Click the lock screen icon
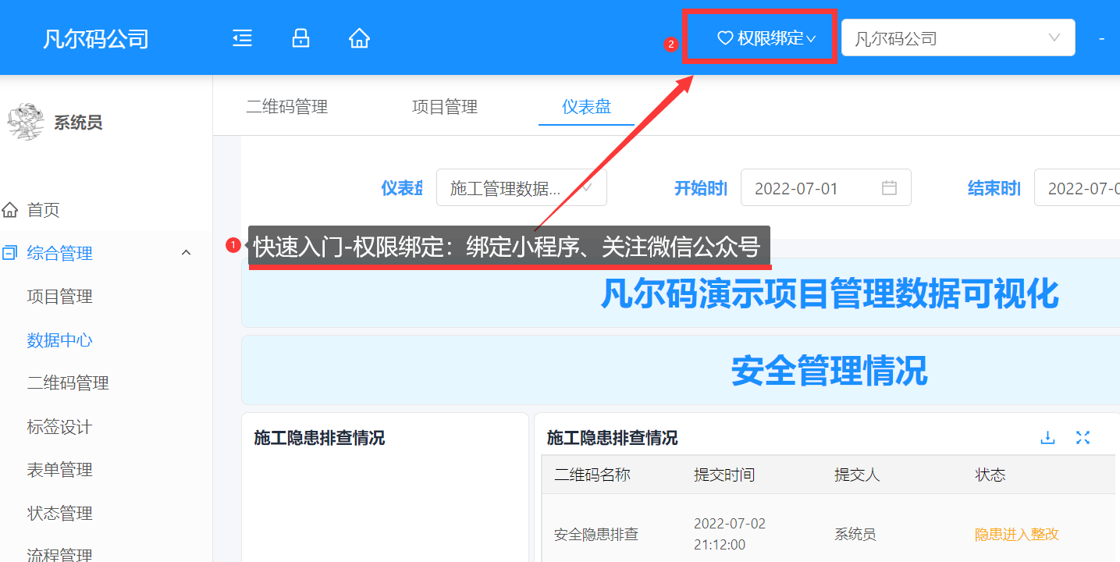Viewport: 1120px width, 562px height. pos(300,38)
